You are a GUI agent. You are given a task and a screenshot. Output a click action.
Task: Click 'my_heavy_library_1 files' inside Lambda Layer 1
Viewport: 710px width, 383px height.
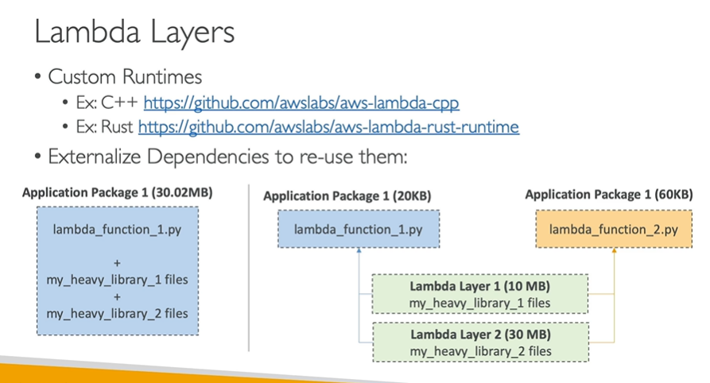click(x=479, y=304)
